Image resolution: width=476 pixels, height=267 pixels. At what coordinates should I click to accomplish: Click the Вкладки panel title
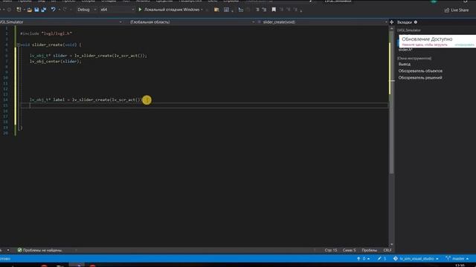(405, 22)
